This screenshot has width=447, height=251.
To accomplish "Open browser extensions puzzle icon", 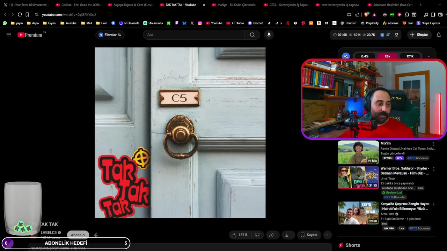I will tap(407, 15).
